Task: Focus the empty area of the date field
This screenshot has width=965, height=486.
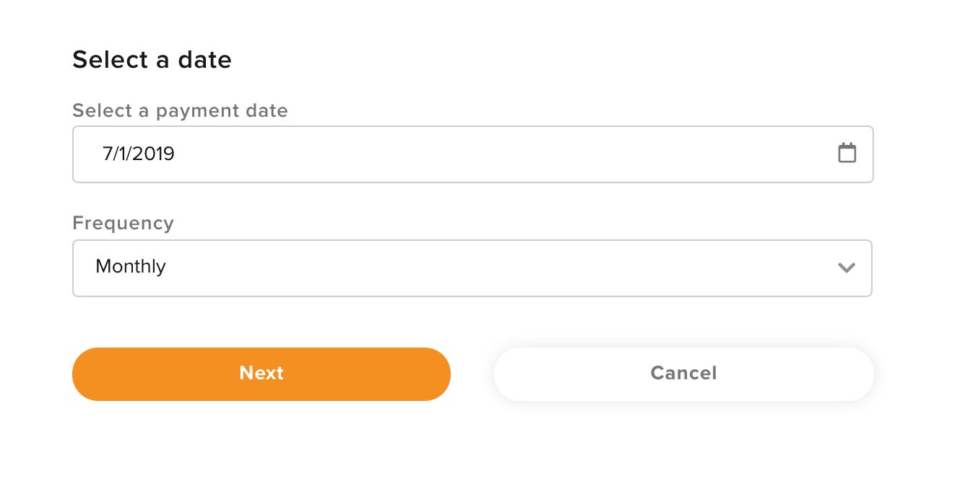Action: pos(506,154)
